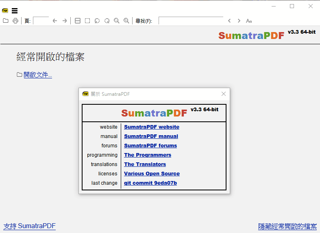320x233 pixels.
Task: Go to next page arrow
Action: click(65, 21)
